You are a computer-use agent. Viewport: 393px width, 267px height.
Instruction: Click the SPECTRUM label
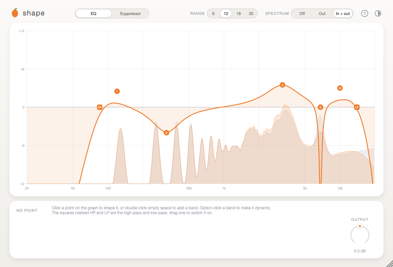coord(277,14)
